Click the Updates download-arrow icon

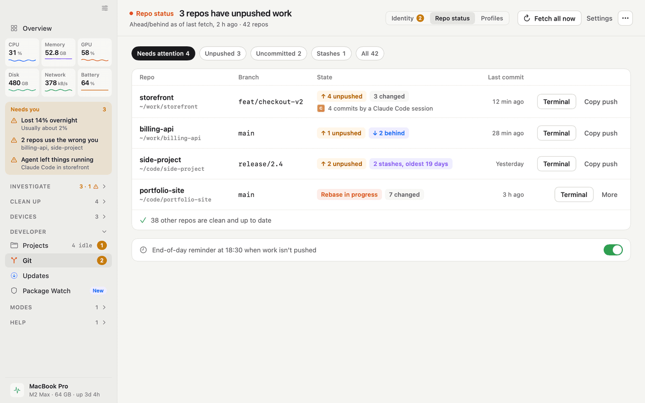coord(14,276)
